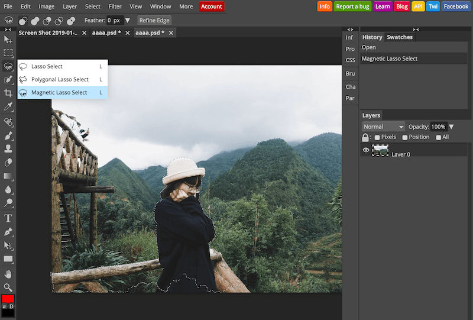Enable the Pixels lock checkbox
473x320 pixels.
377,137
